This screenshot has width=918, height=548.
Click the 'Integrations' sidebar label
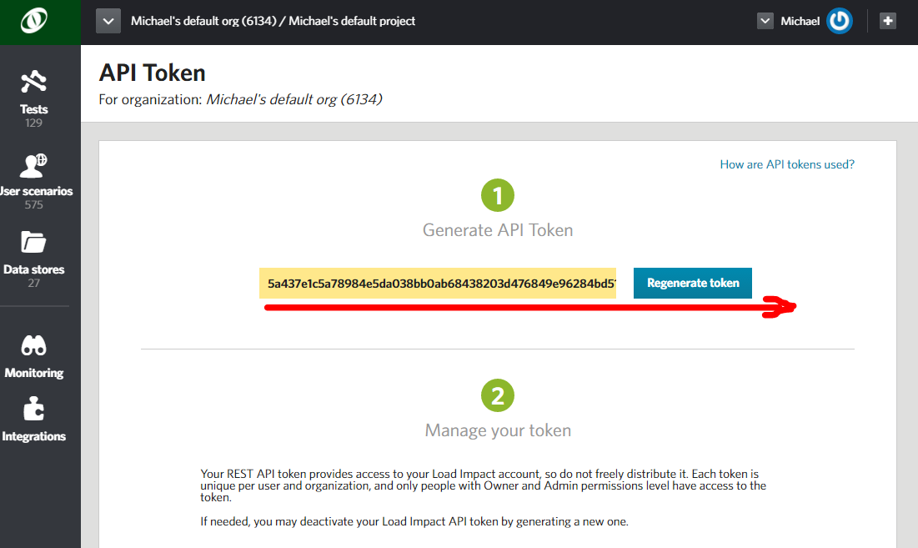click(x=33, y=437)
